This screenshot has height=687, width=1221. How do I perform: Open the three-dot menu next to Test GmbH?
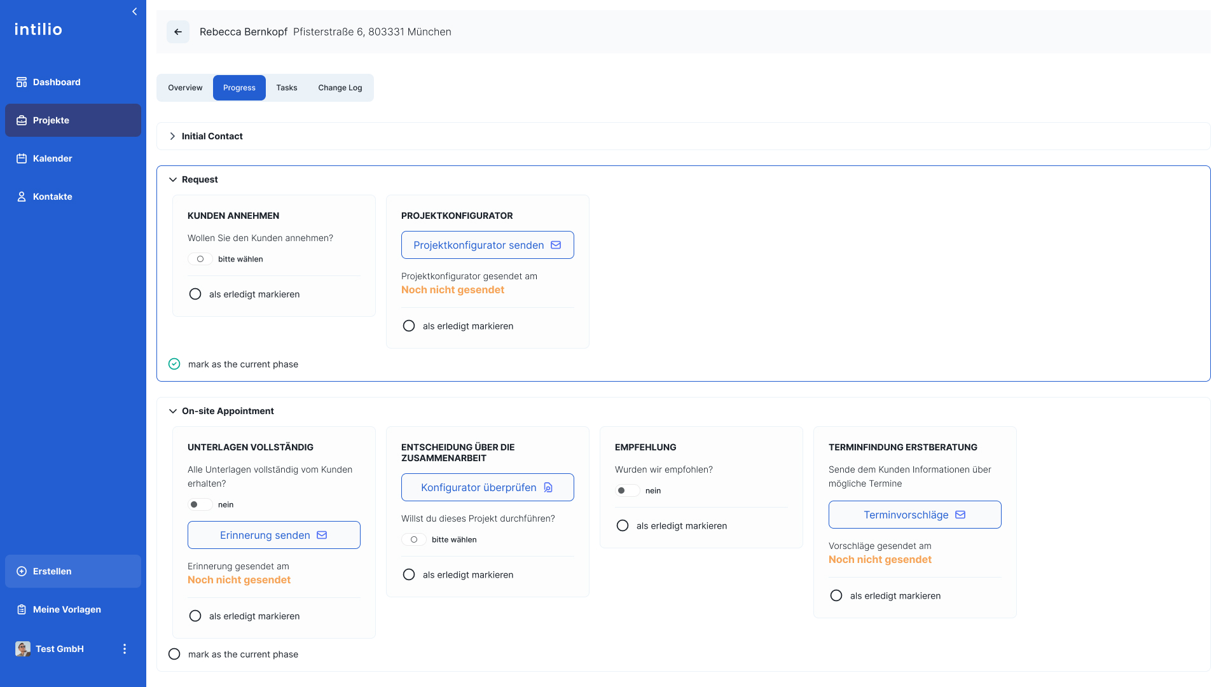click(125, 649)
